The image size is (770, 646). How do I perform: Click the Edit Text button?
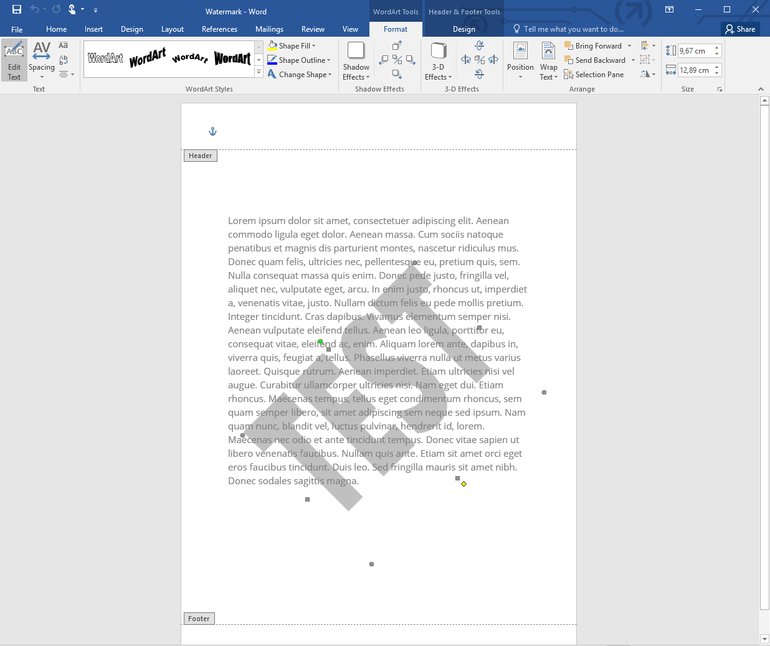click(14, 60)
